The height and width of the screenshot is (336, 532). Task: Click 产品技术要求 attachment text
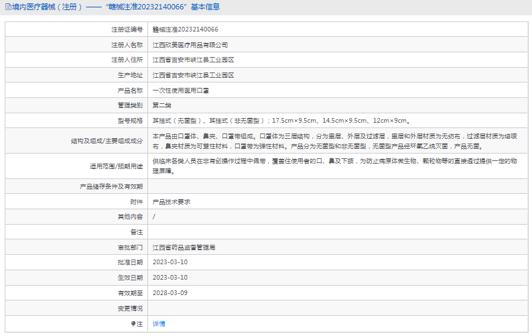[172, 202]
